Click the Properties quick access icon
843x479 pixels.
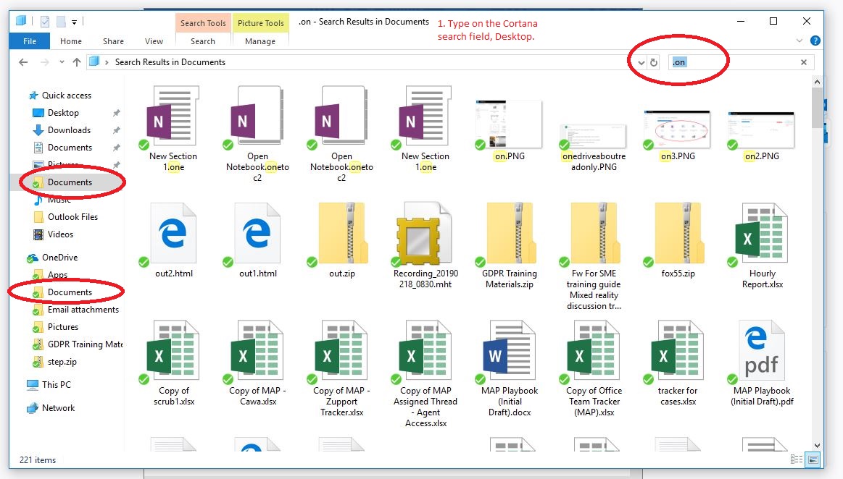click(x=45, y=22)
